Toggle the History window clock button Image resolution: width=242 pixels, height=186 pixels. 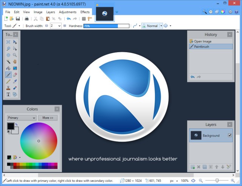[x=211, y=12]
